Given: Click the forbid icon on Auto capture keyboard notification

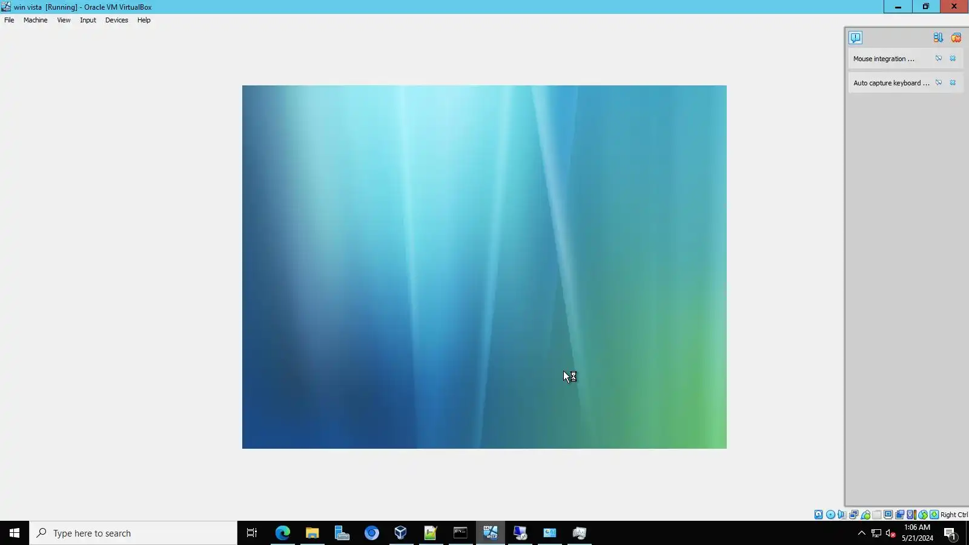Looking at the screenshot, I should tap(939, 83).
